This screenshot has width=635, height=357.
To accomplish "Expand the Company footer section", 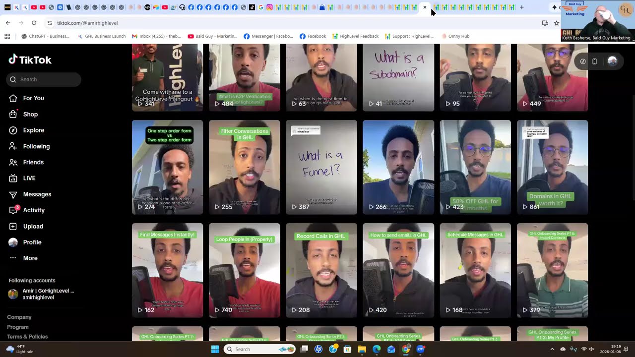I will pos(19,317).
